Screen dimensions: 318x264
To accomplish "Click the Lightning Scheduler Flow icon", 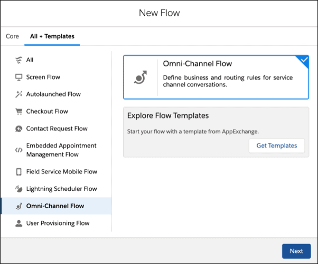I will (18, 189).
